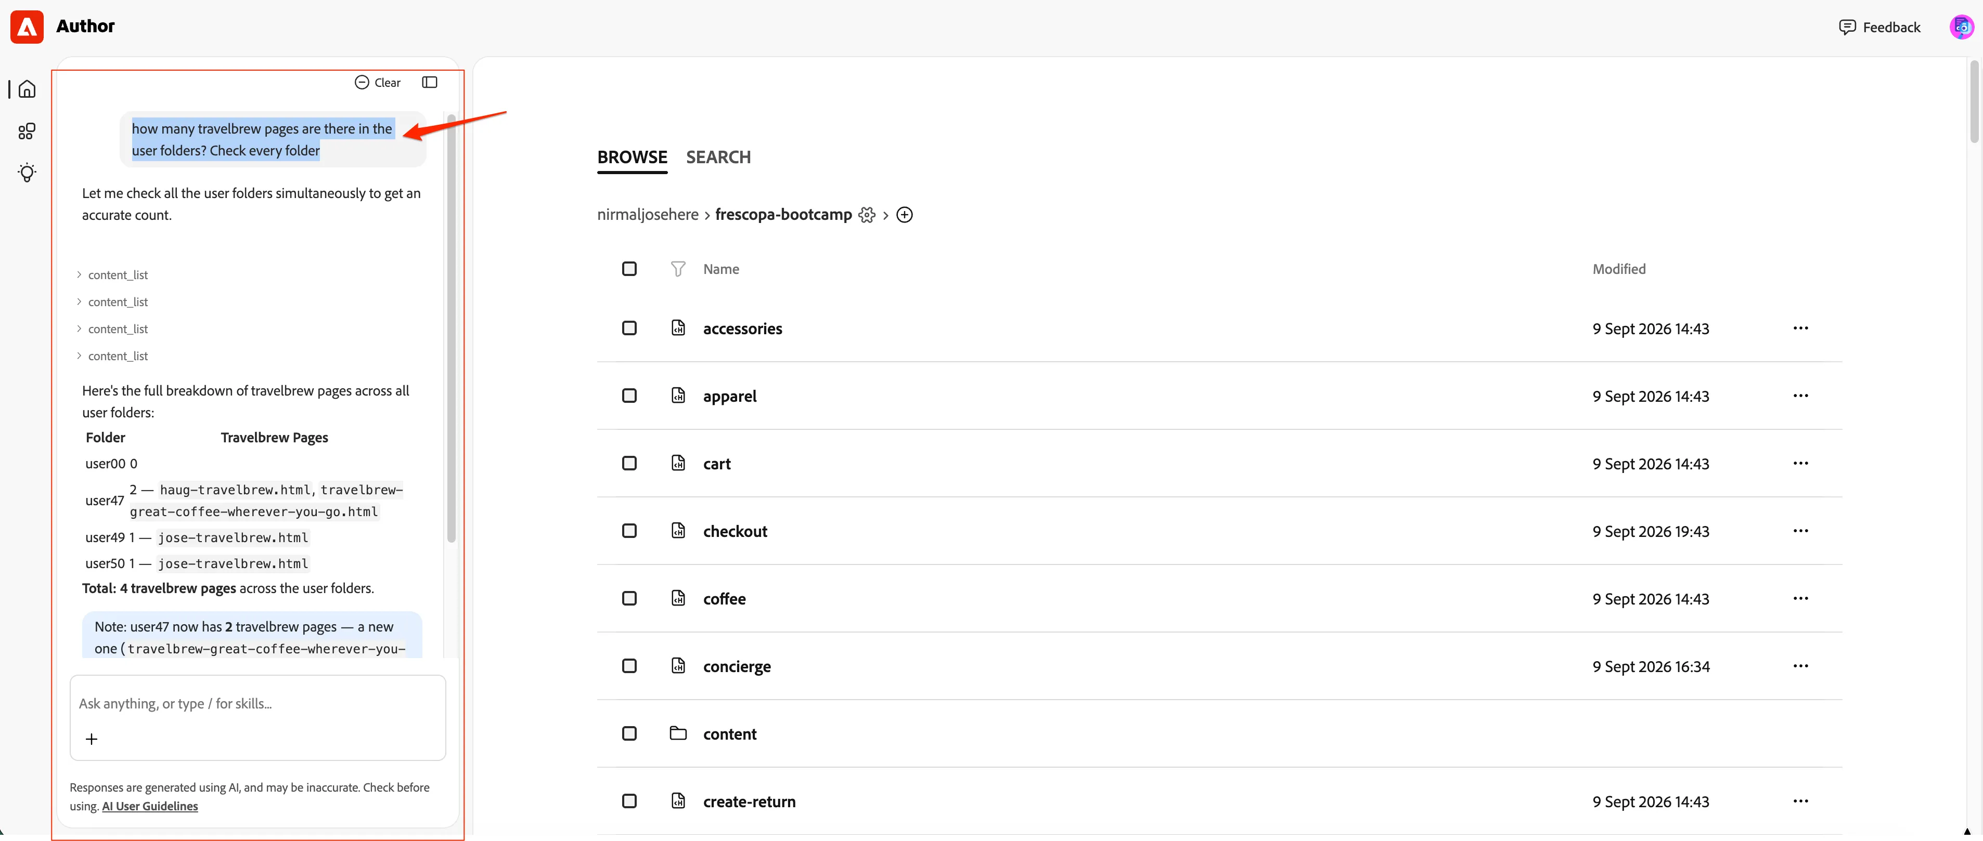This screenshot has height=841, width=1983.
Task: Open more options for apparel row
Action: click(x=1800, y=396)
